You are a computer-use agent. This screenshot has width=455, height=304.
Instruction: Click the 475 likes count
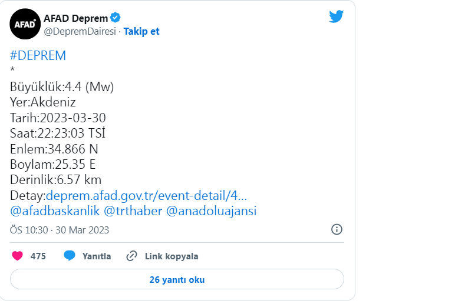pyautogui.click(x=38, y=256)
